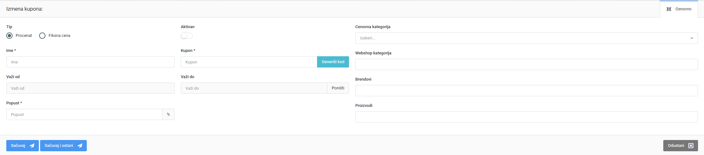Select the Procenat radio button

click(x=9, y=36)
